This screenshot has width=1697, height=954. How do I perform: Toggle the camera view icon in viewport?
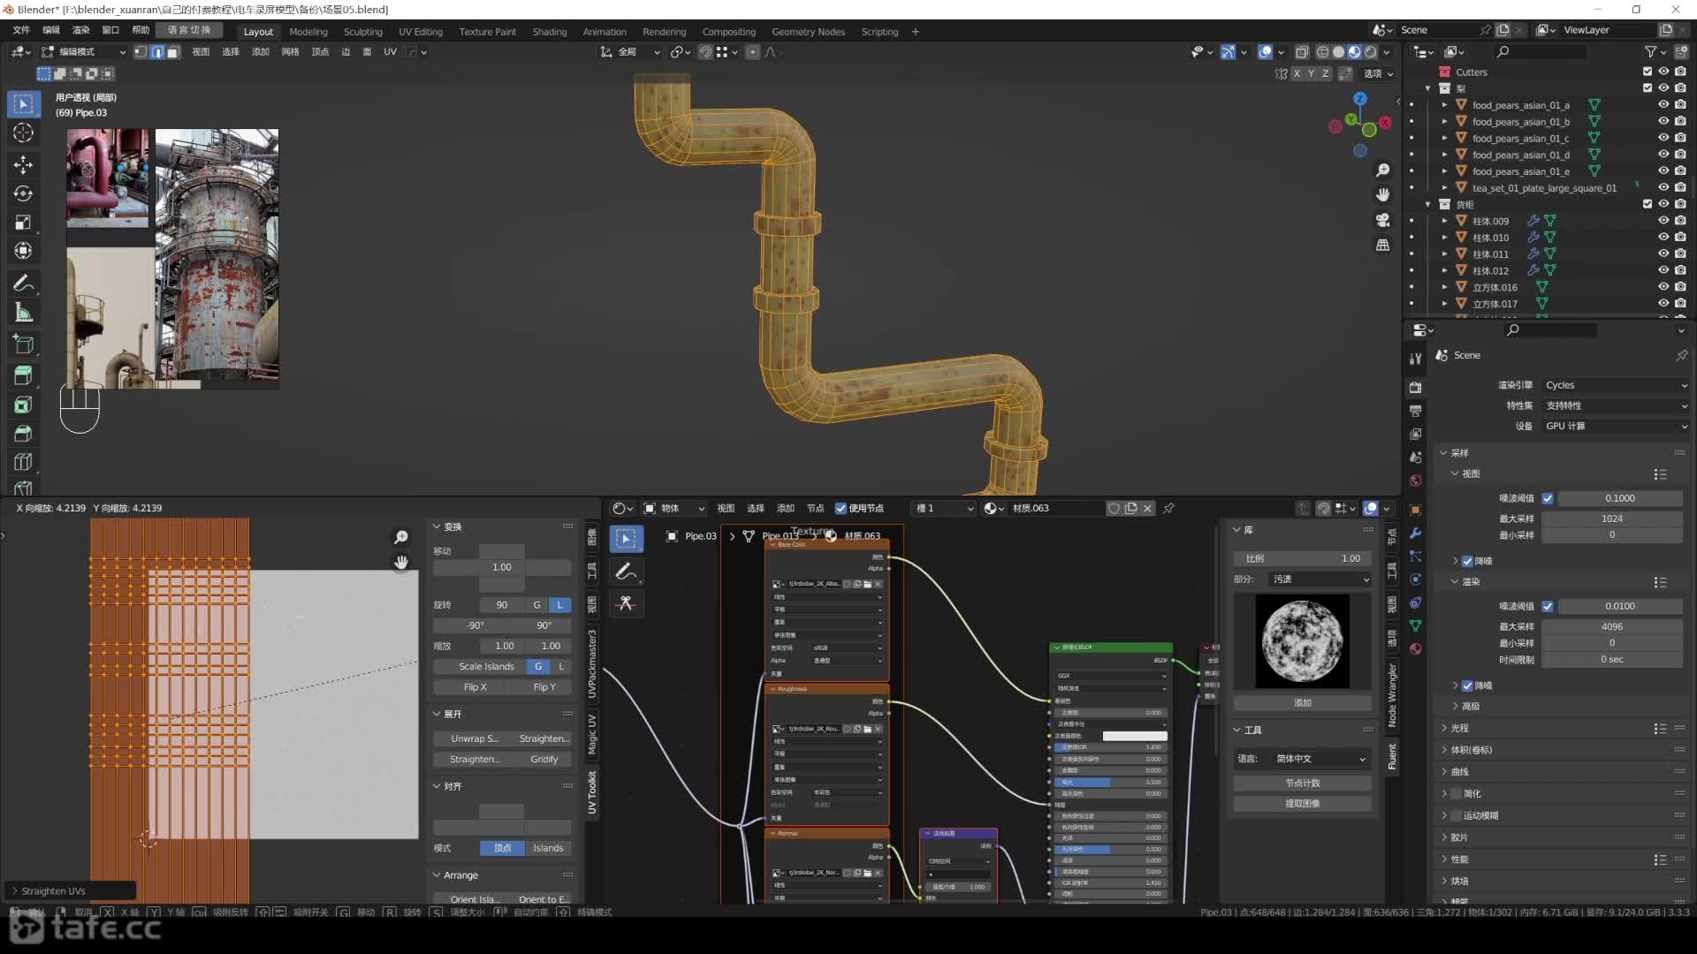pyautogui.click(x=1383, y=220)
